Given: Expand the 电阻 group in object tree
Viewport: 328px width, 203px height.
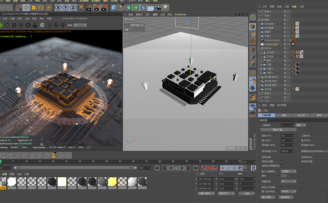Looking at the screenshot, I should tap(259, 20).
